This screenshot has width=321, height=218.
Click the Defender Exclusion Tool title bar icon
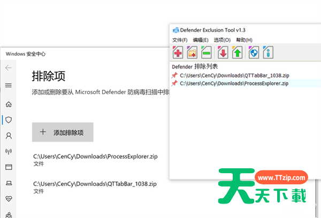tap(175, 30)
